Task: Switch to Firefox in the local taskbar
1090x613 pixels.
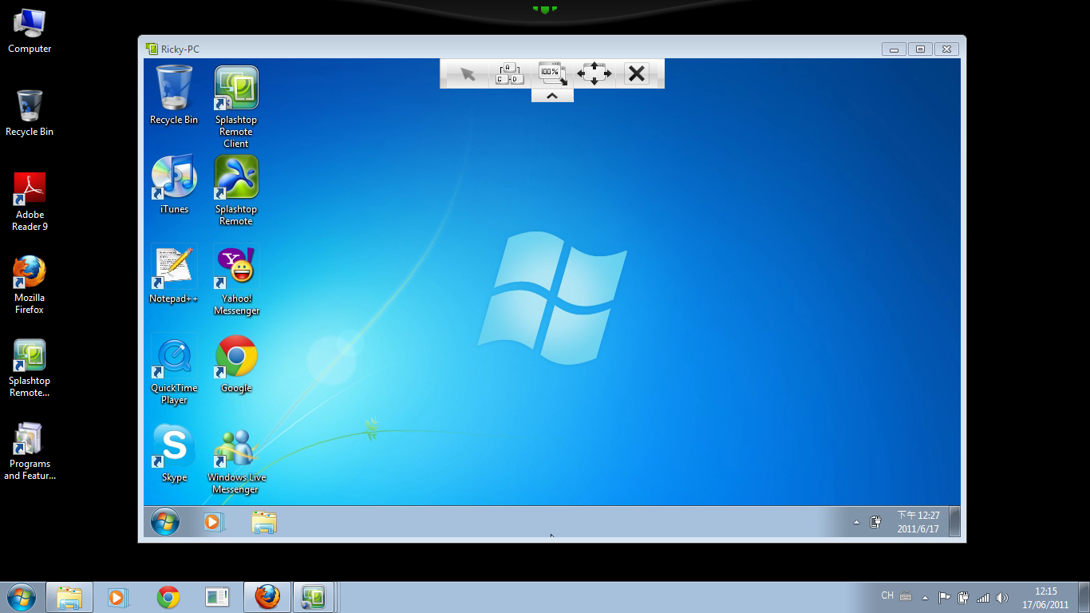Action: click(x=267, y=597)
